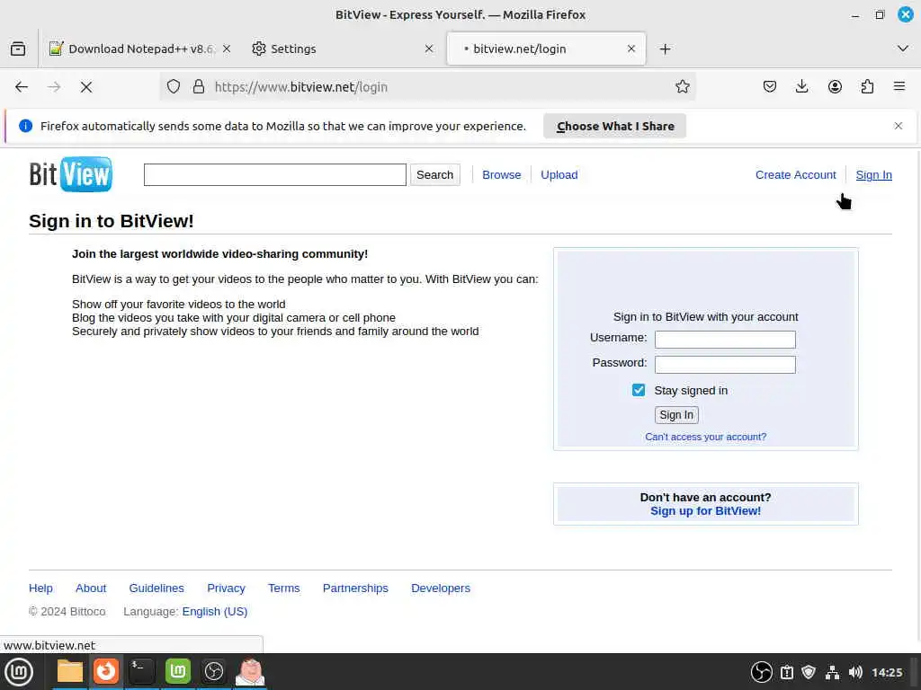Open the green Mint app in the taskbar
The height and width of the screenshot is (690, 921).
[x=178, y=671]
